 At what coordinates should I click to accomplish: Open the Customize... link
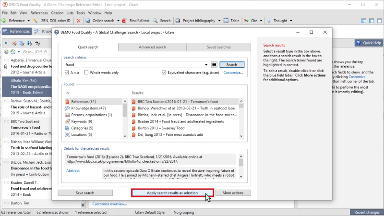point(233,72)
